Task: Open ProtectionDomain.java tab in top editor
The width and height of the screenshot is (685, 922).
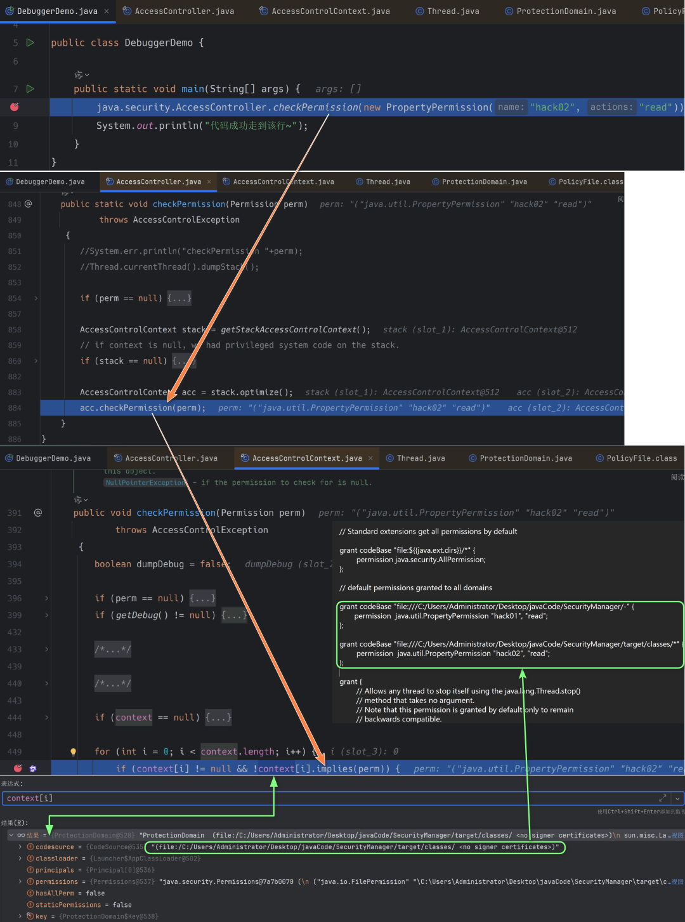Action: [560, 11]
